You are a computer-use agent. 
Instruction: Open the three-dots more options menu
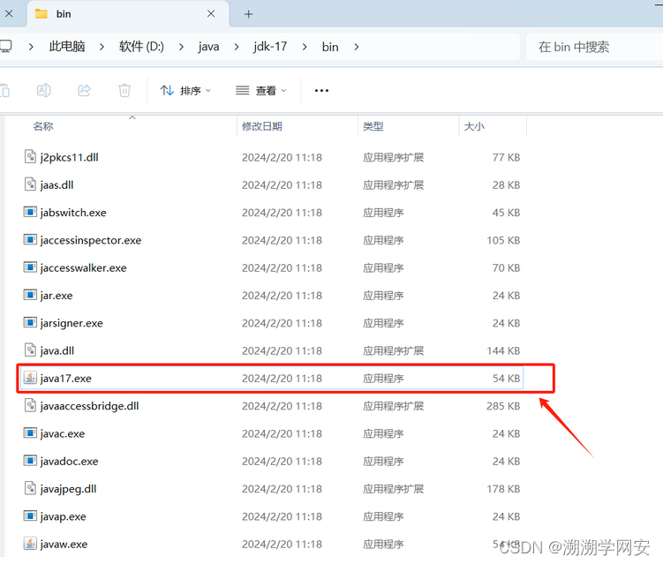321,90
